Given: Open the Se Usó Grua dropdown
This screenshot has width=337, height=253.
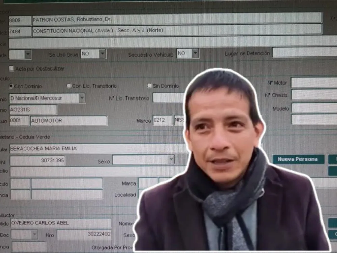Looking at the screenshot, I should point(102,54).
